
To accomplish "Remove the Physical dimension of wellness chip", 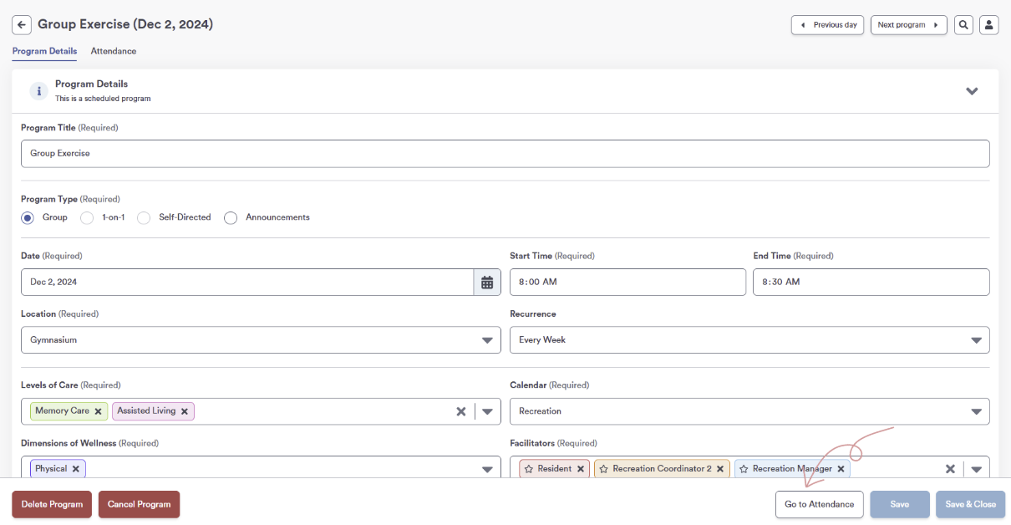I will point(76,468).
